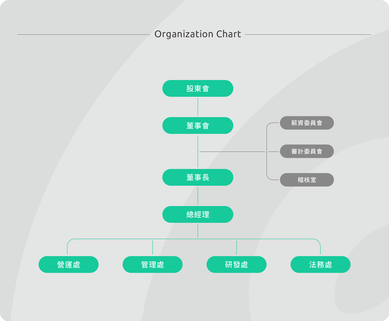Select the gray 稽核室 box
The height and width of the screenshot is (321, 389).
tap(307, 180)
